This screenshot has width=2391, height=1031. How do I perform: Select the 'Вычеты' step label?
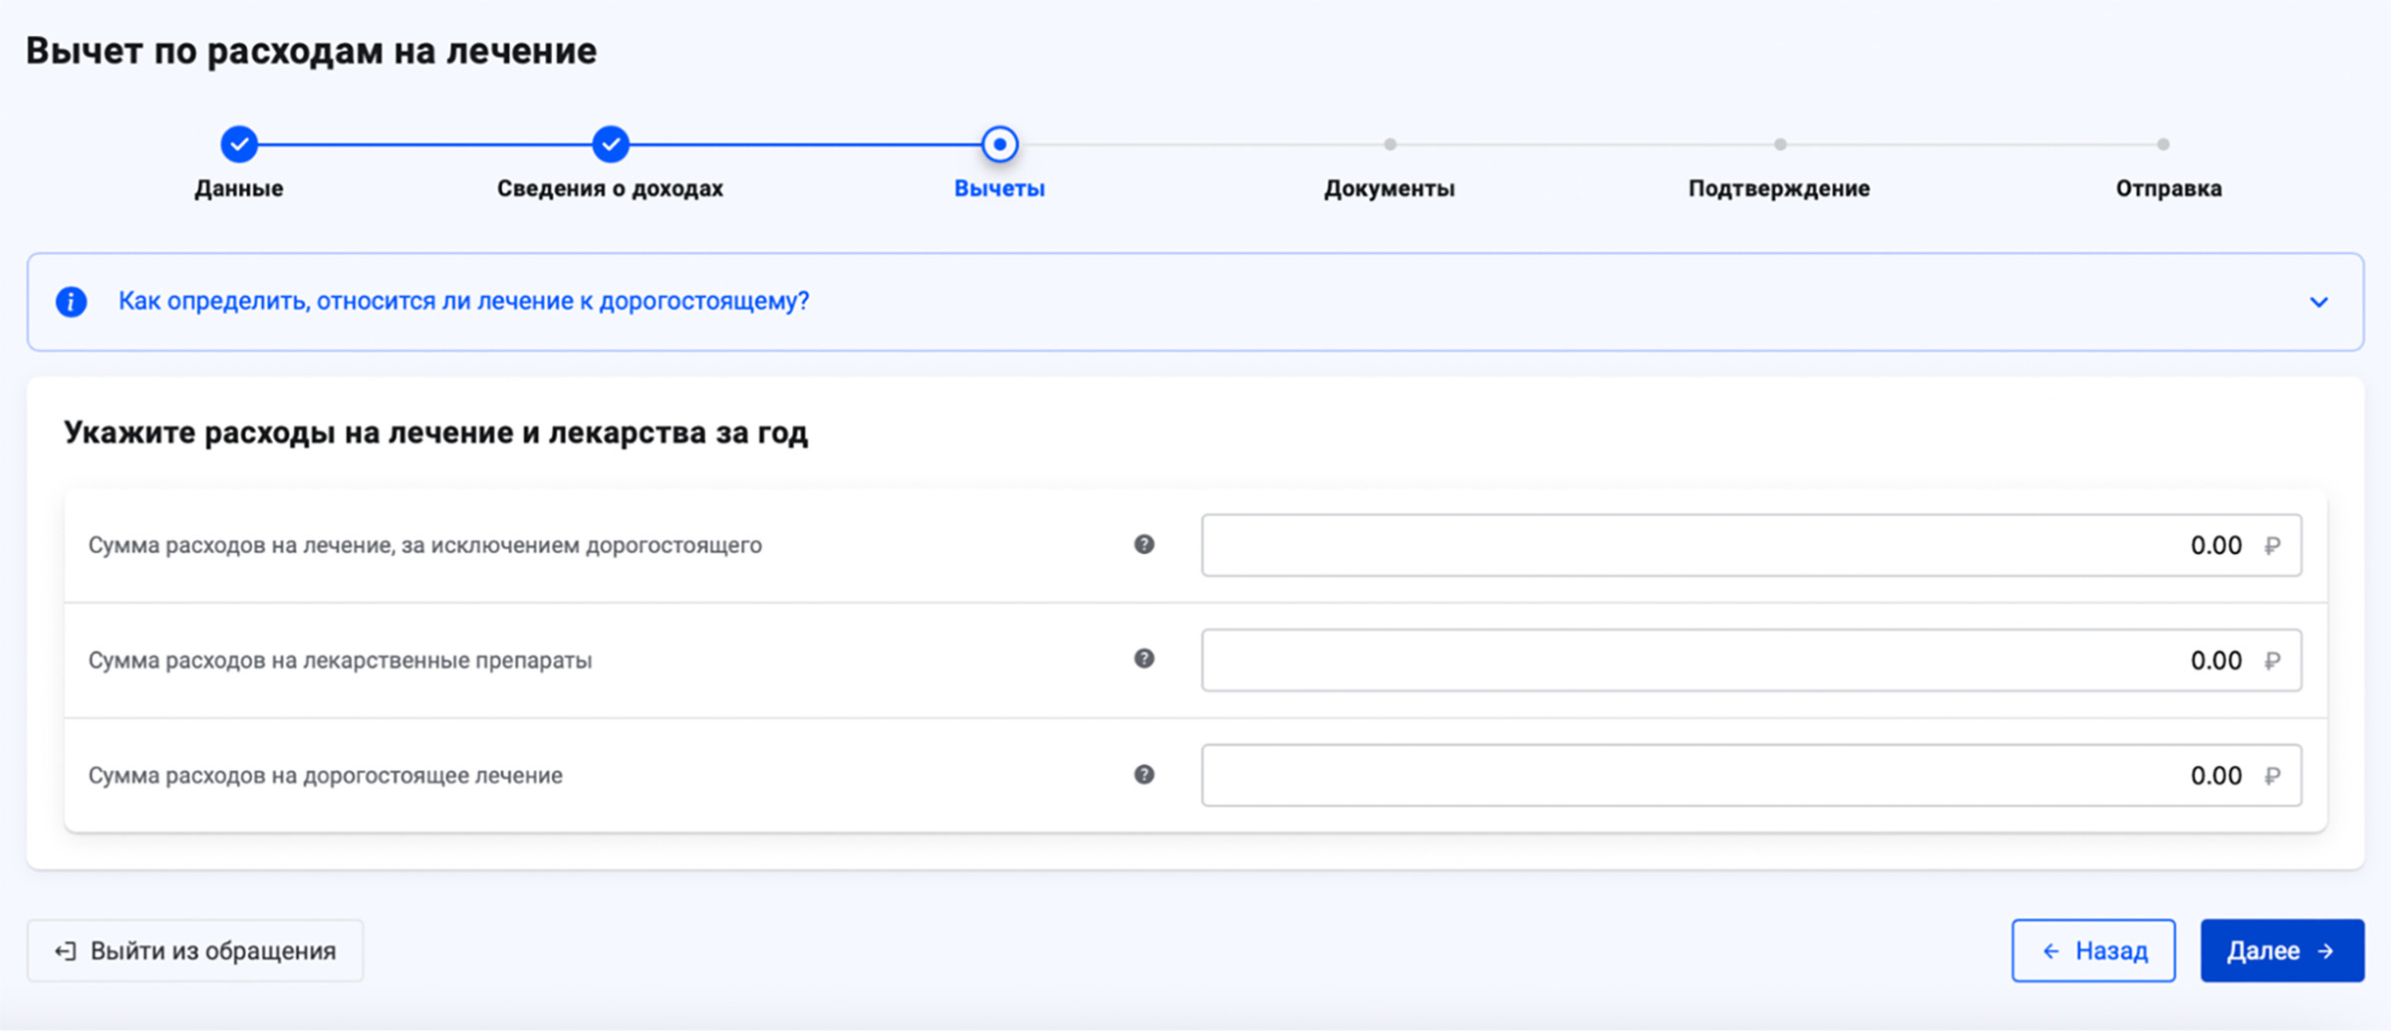[999, 188]
